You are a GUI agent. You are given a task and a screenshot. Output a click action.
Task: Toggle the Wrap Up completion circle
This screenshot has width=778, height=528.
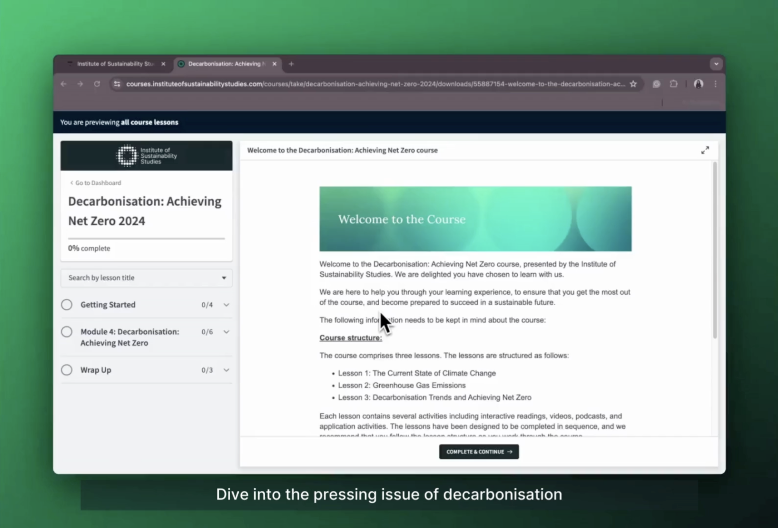click(67, 370)
